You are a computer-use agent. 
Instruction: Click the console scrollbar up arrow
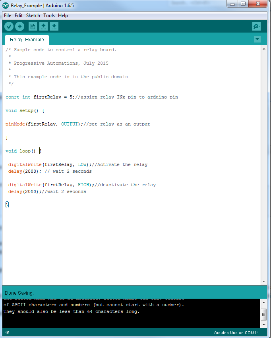click(x=264, y=302)
